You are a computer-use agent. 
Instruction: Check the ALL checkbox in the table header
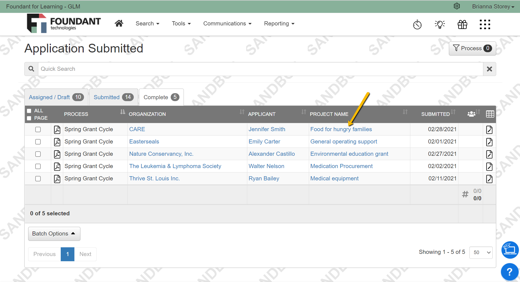[29, 110]
